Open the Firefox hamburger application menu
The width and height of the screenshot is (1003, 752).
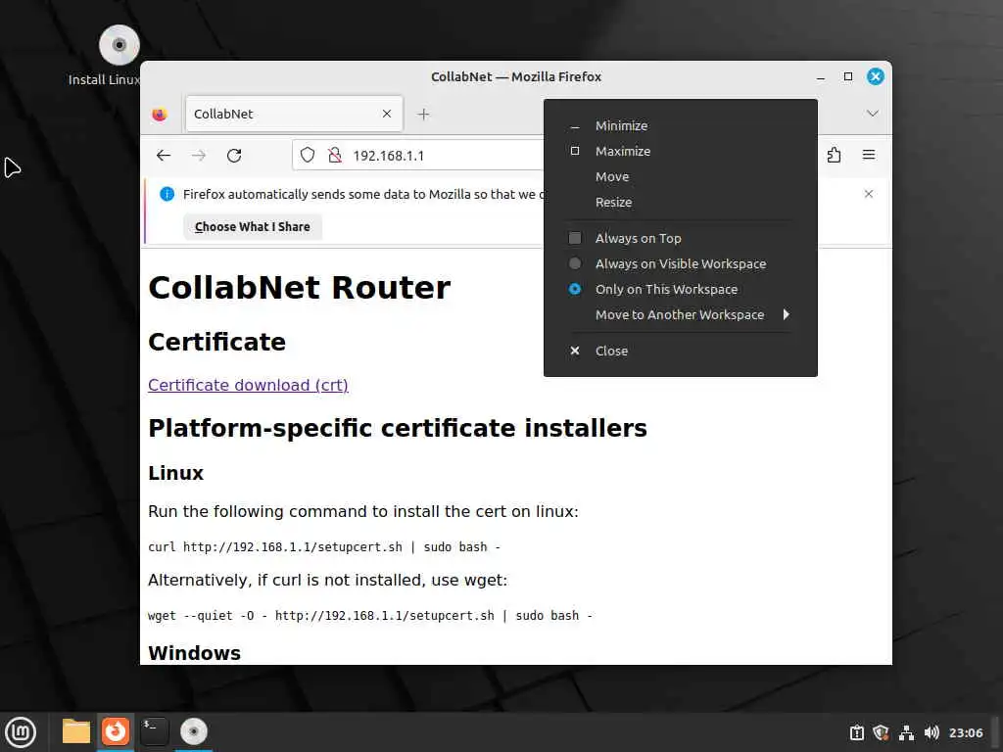click(x=869, y=155)
